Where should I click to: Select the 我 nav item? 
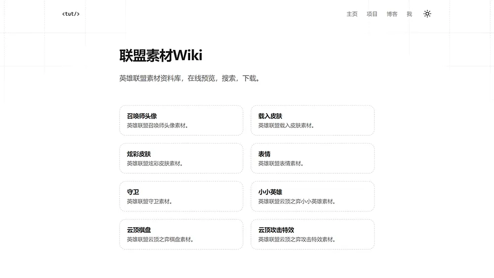click(409, 14)
